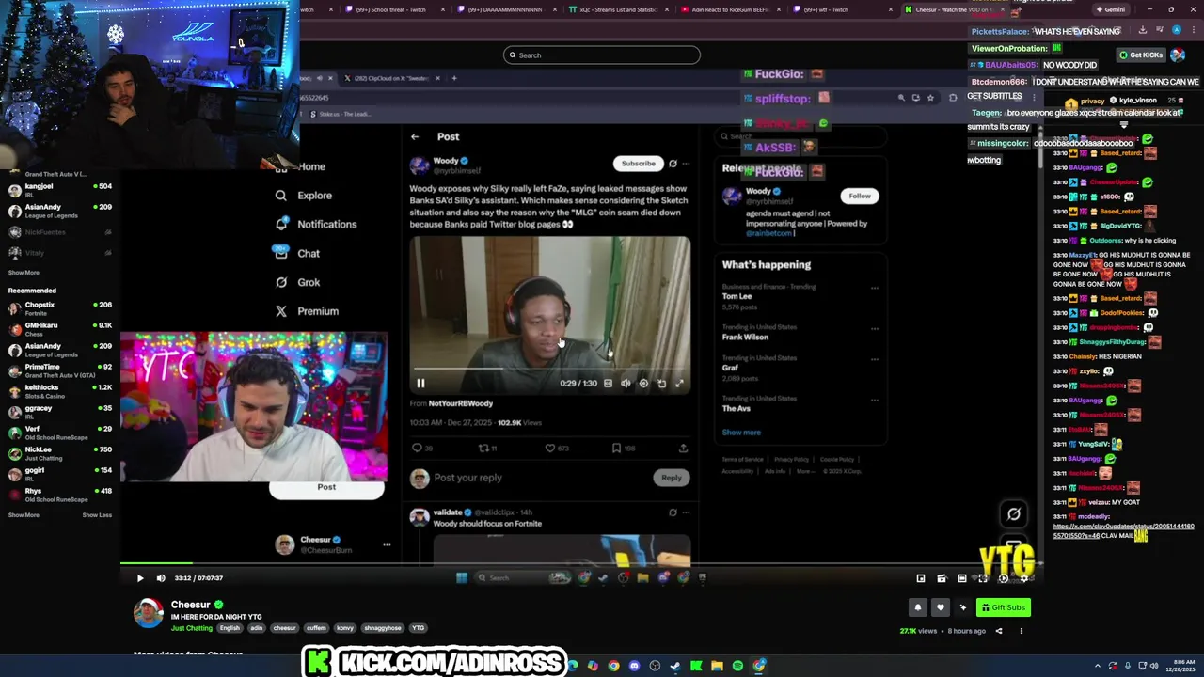
Task: Share the VOD via the share icon
Action: [999, 631]
